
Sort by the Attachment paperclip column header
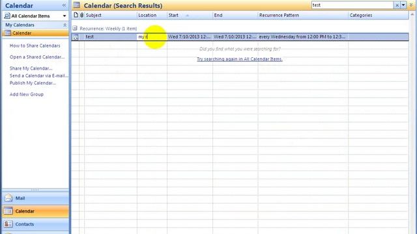[x=81, y=15]
